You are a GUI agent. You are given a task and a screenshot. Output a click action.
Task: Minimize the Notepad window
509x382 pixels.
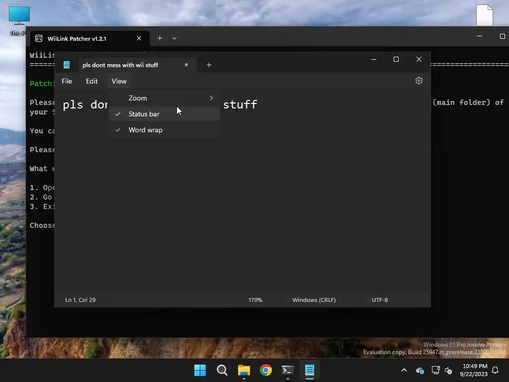[374, 59]
